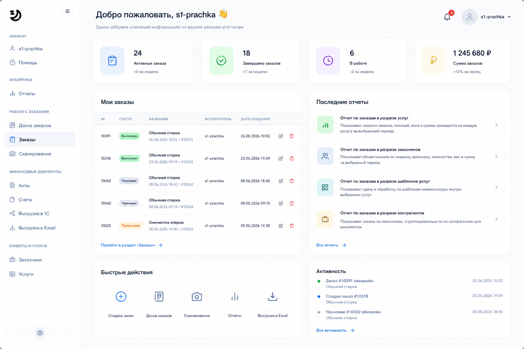Image resolution: width=524 pixels, height=349 pixels.
Task: Click the Черновик status badge of order 10062
Action: [x=129, y=181]
